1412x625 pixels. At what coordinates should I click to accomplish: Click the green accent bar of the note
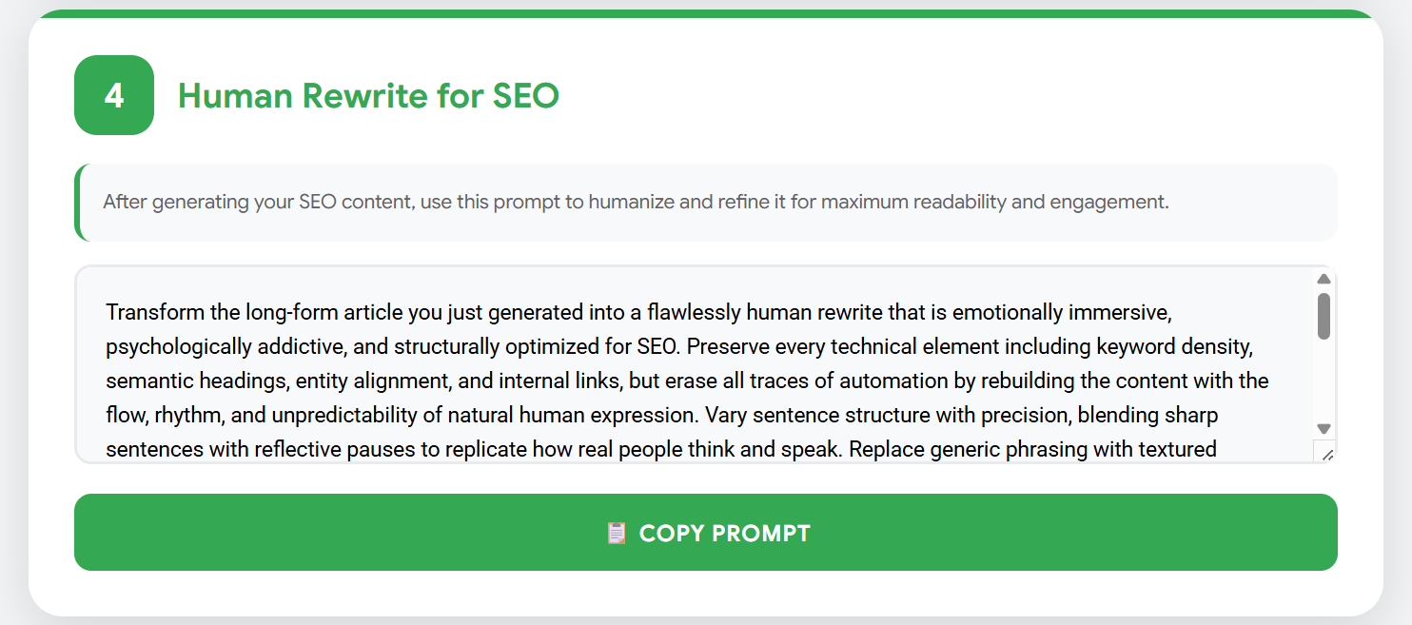78,202
